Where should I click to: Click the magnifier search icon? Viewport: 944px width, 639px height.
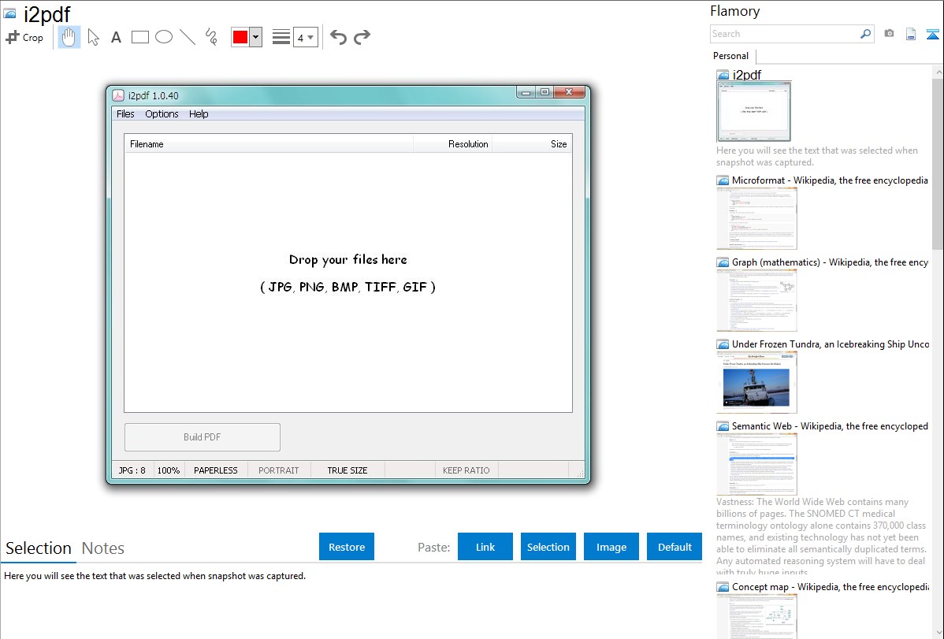click(866, 34)
